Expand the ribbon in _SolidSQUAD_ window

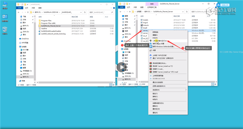pos(112,8)
